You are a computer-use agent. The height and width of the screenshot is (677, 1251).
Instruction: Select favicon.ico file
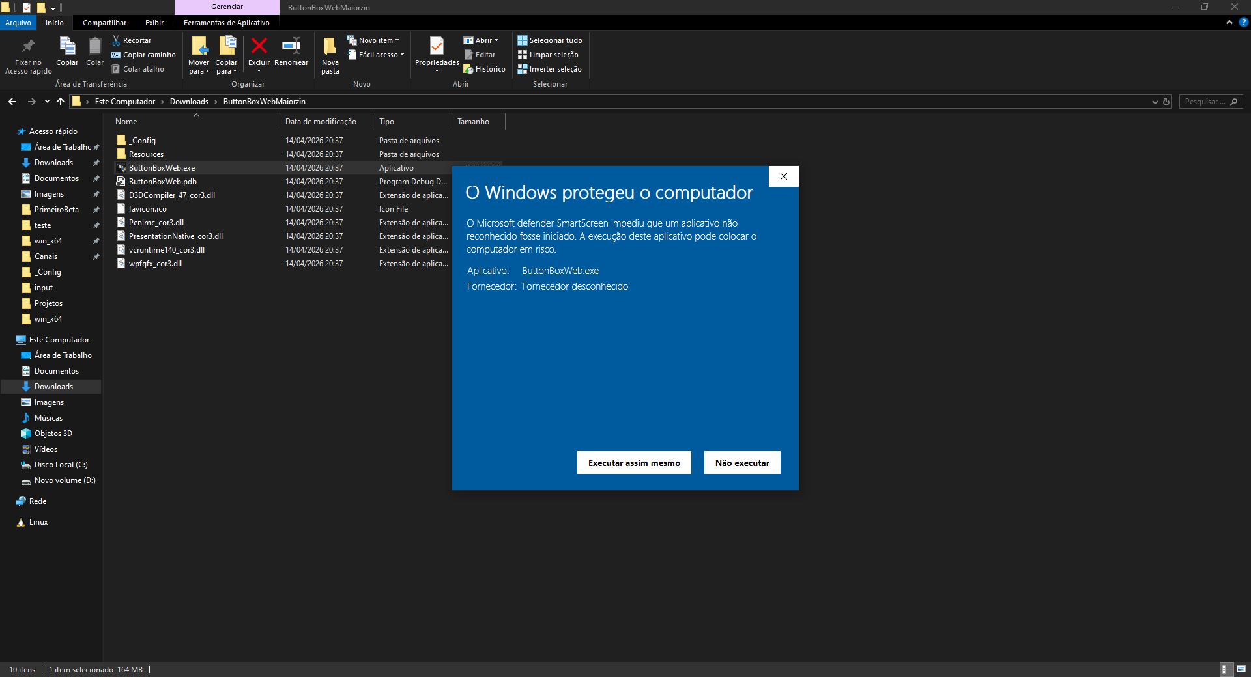pos(147,209)
